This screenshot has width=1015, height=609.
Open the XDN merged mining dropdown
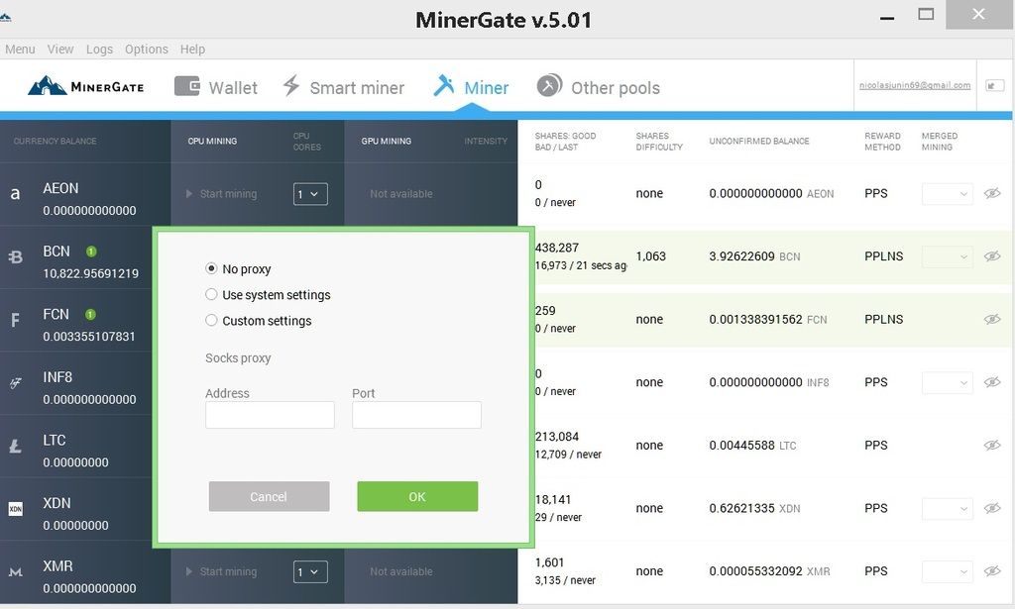[947, 508]
